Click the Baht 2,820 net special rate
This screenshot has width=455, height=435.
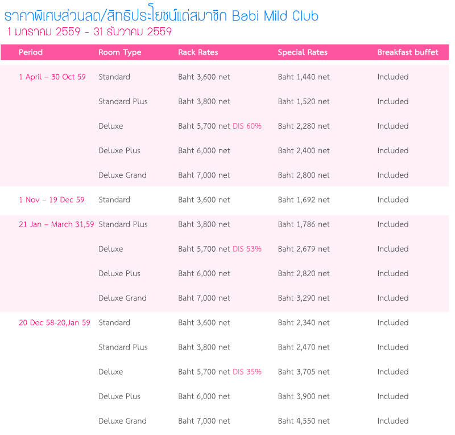[304, 274]
